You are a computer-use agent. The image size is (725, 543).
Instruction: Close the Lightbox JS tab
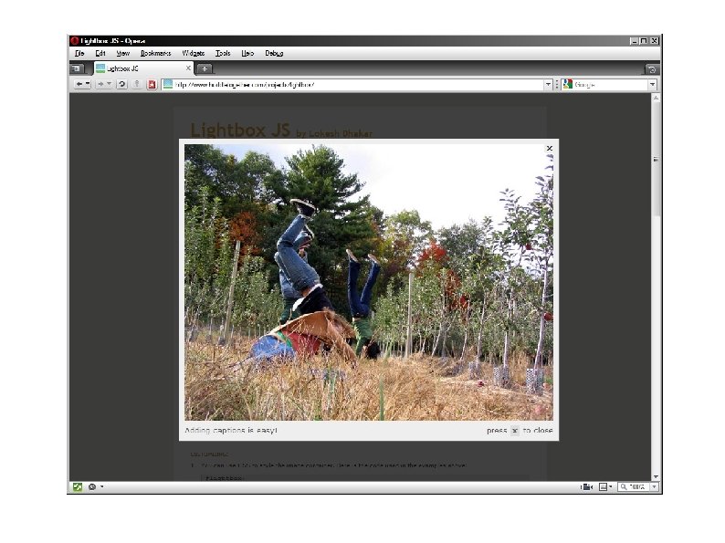tap(188, 68)
